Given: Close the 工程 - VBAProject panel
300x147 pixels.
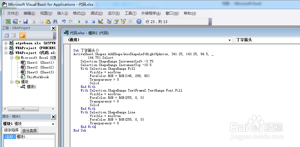Looking at the screenshot, I should pos(53,28).
